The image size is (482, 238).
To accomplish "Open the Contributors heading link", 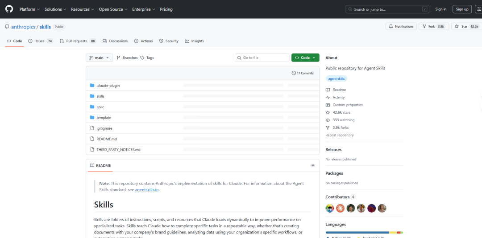I will click(x=340, y=197).
